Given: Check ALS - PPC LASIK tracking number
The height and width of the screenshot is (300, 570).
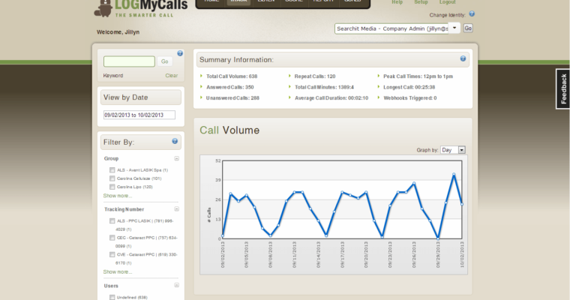Looking at the screenshot, I should [x=112, y=220].
